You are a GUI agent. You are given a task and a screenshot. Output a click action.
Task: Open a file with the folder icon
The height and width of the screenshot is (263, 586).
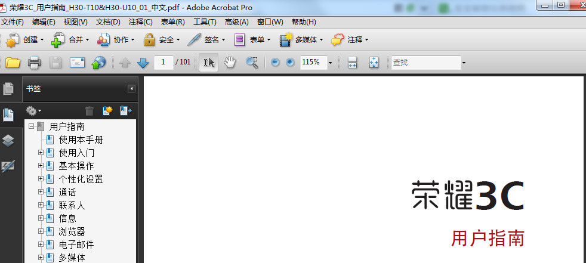13,63
